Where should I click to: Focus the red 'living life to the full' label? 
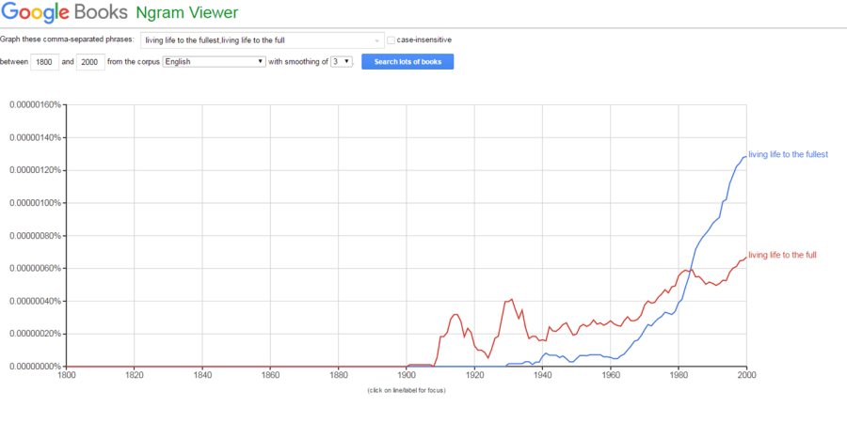[781, 255]
